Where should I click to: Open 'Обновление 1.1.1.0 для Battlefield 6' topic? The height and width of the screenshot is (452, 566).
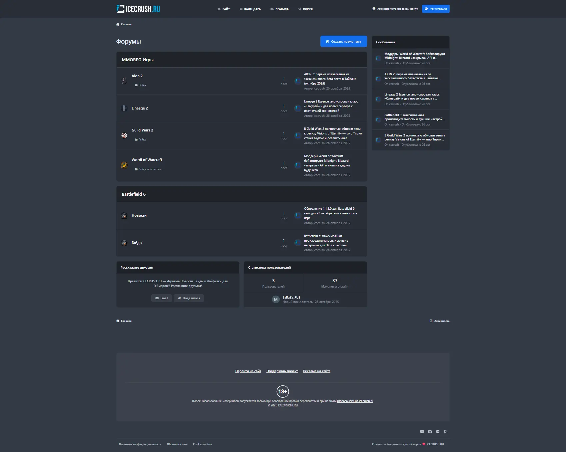(x=330, y=213)
